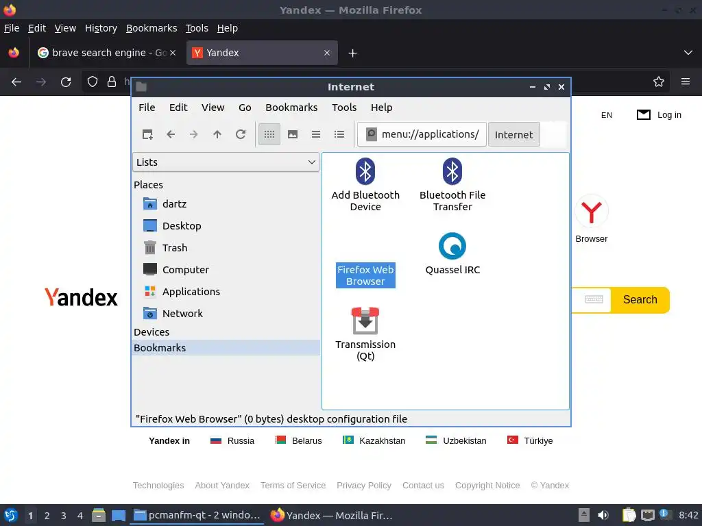
Task: Select Bluetooth File Transfer application icon
Action: point(452,172)
